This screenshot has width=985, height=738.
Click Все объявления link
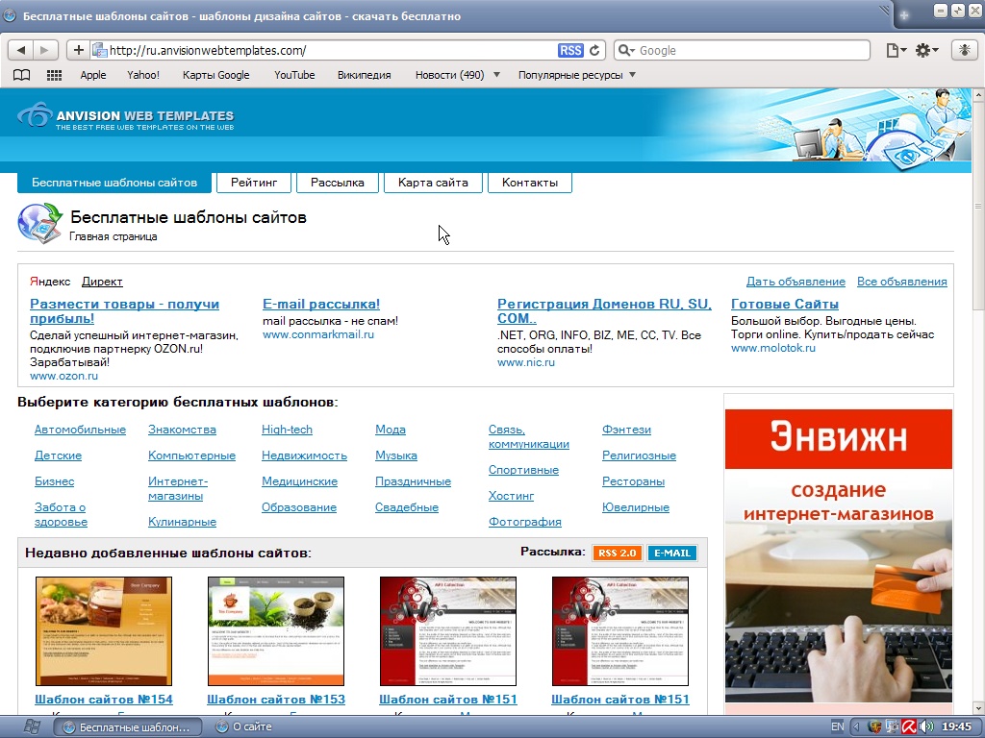[902, 282]
